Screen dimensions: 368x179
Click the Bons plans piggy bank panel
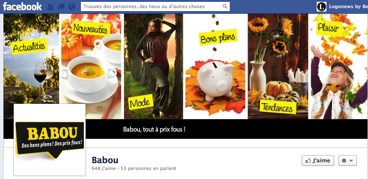pos(215,66)
